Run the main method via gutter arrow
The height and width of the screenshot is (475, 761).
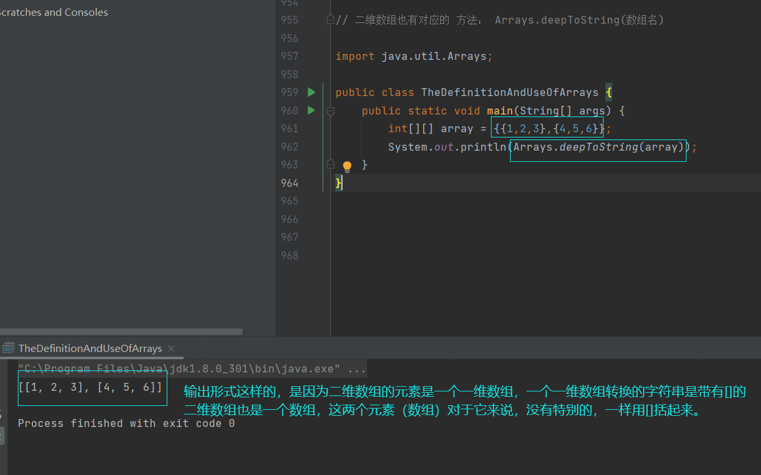tap(312, 111)
